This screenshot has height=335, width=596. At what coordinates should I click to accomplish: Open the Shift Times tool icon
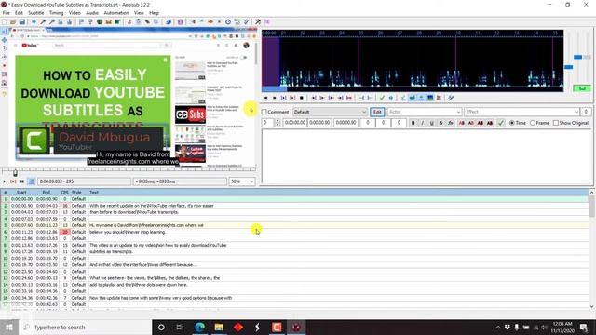[x=193, y=22]
